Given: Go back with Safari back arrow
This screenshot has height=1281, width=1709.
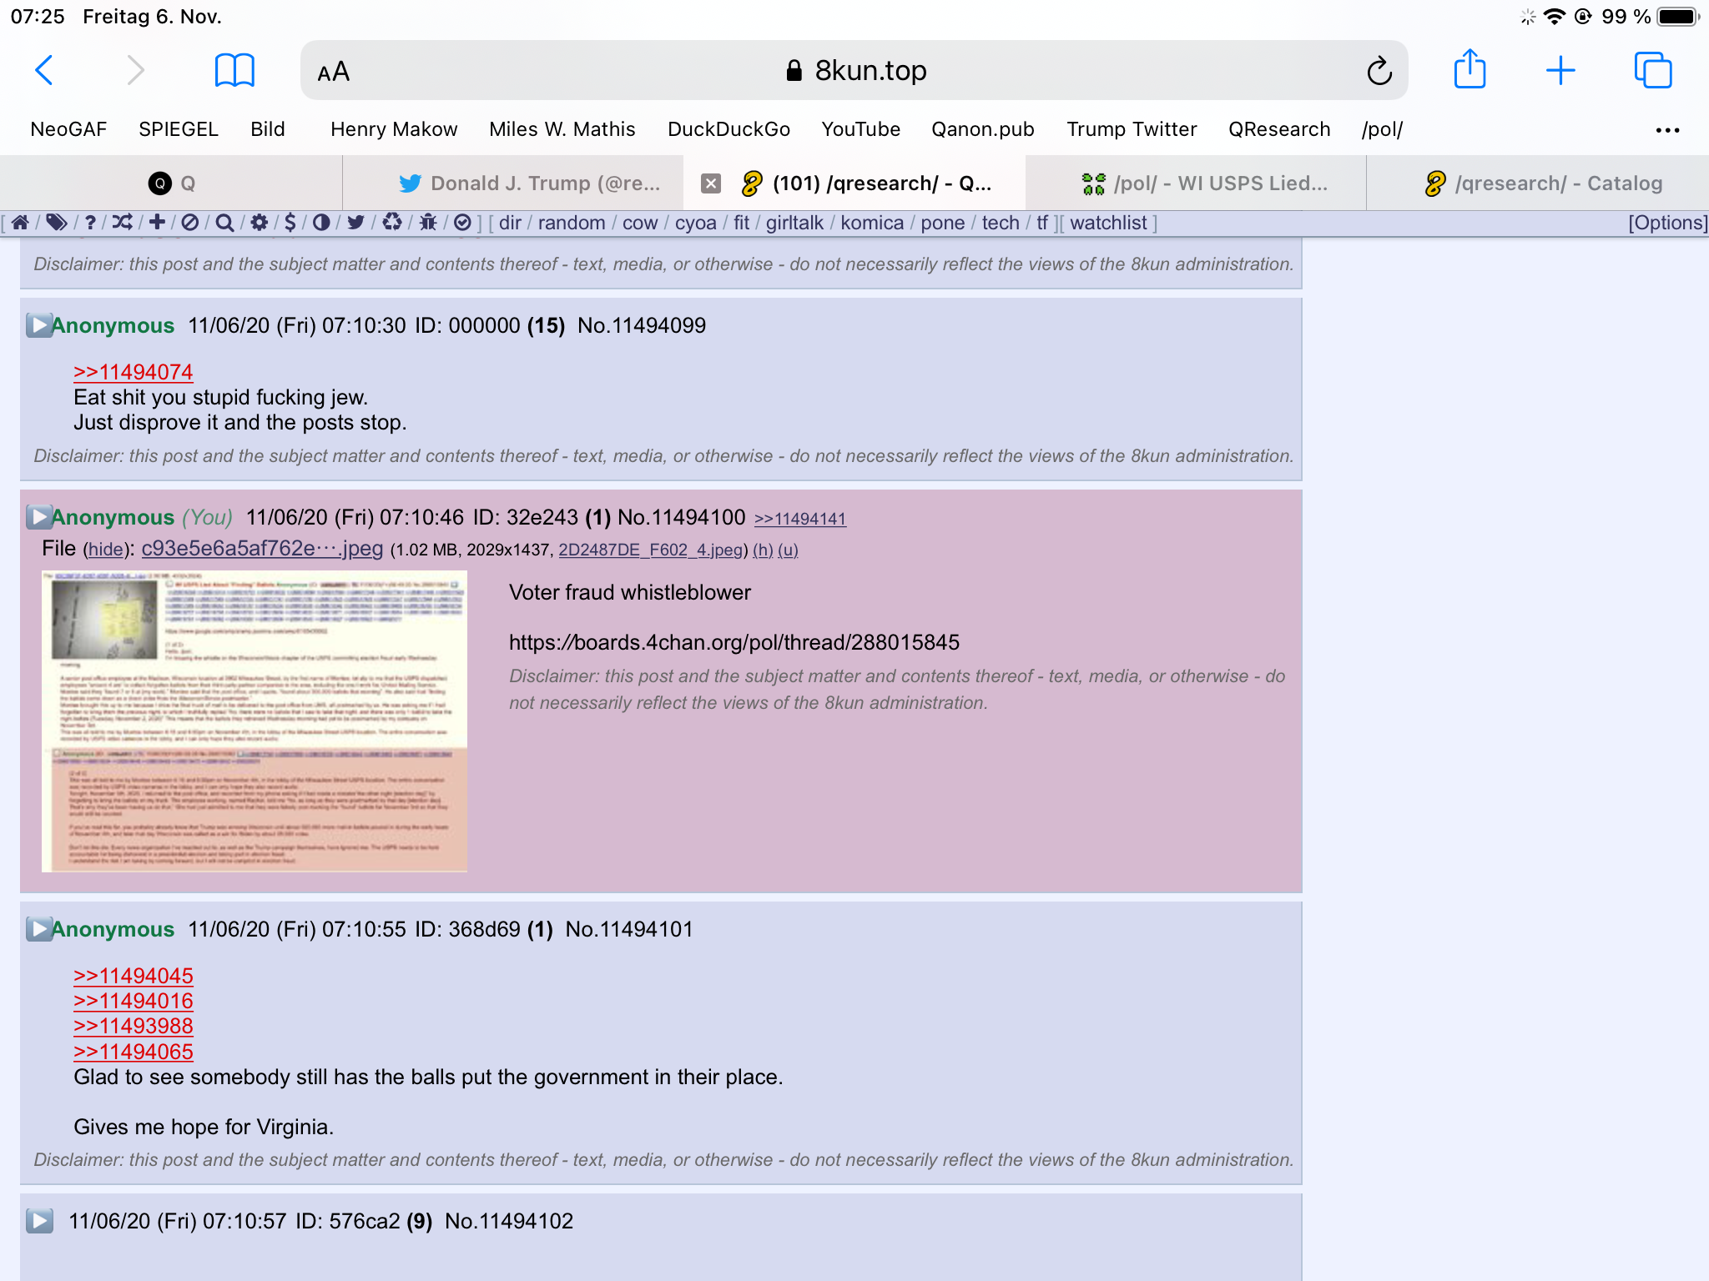Looking at the screenshot, I should [x=44, y=70].
